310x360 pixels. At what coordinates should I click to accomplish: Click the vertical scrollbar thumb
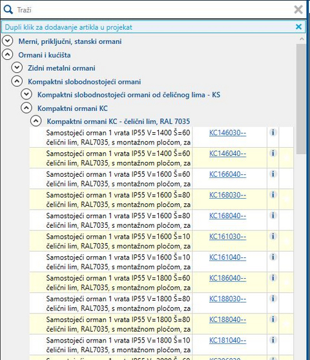[x=301, y=99]
